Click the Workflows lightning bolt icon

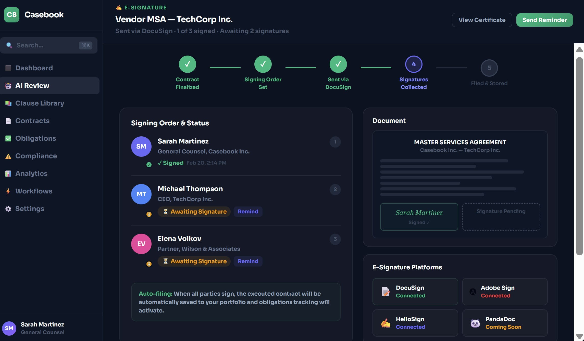(8, 191)
